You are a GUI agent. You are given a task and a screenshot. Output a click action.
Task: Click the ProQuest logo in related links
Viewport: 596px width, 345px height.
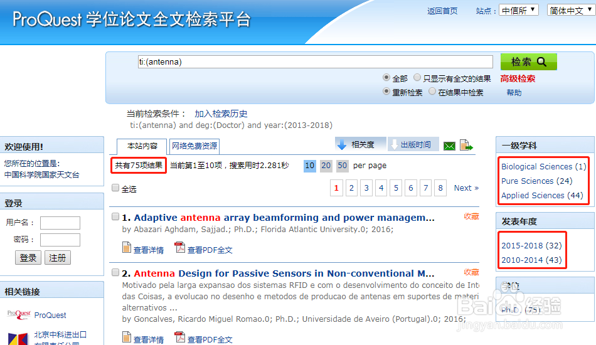click(x=19, y=315)
